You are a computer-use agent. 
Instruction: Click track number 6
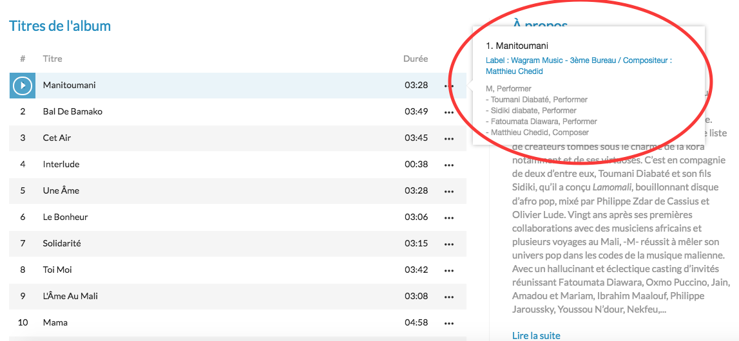click(x=23, y=217)
